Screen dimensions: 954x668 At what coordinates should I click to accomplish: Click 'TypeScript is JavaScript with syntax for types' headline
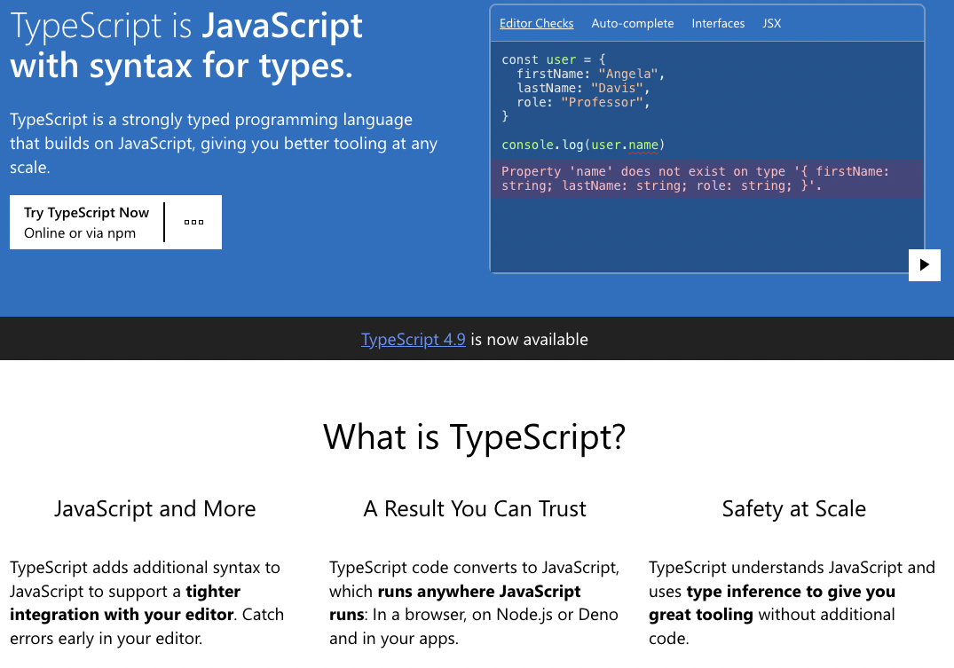click(x=186, y=45)
